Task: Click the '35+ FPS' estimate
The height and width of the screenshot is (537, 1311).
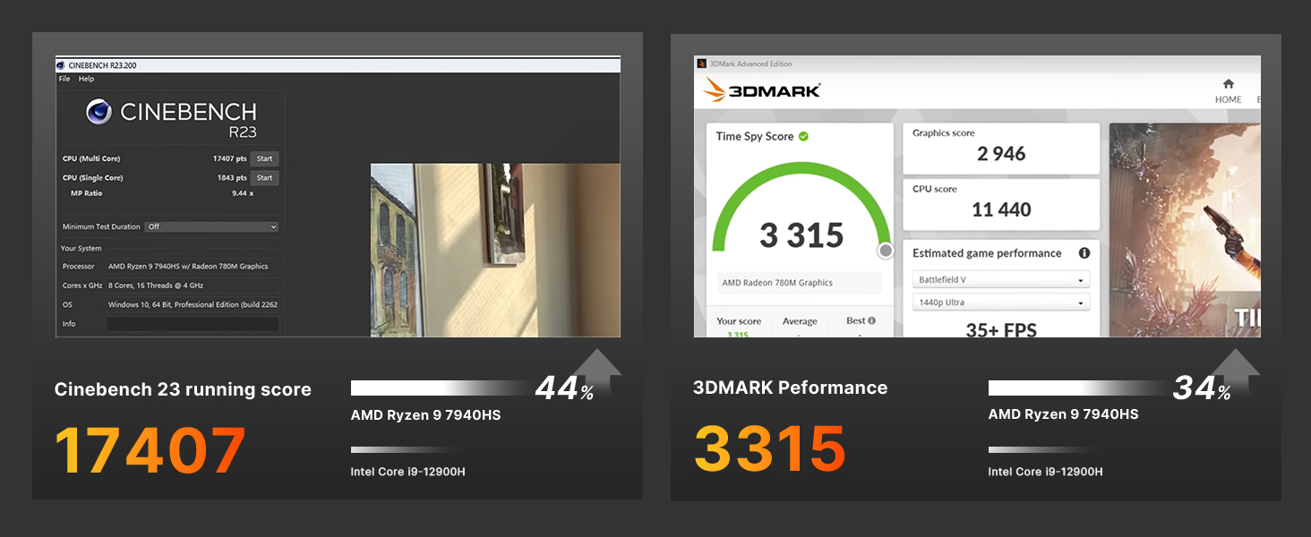Action: 1001,329
